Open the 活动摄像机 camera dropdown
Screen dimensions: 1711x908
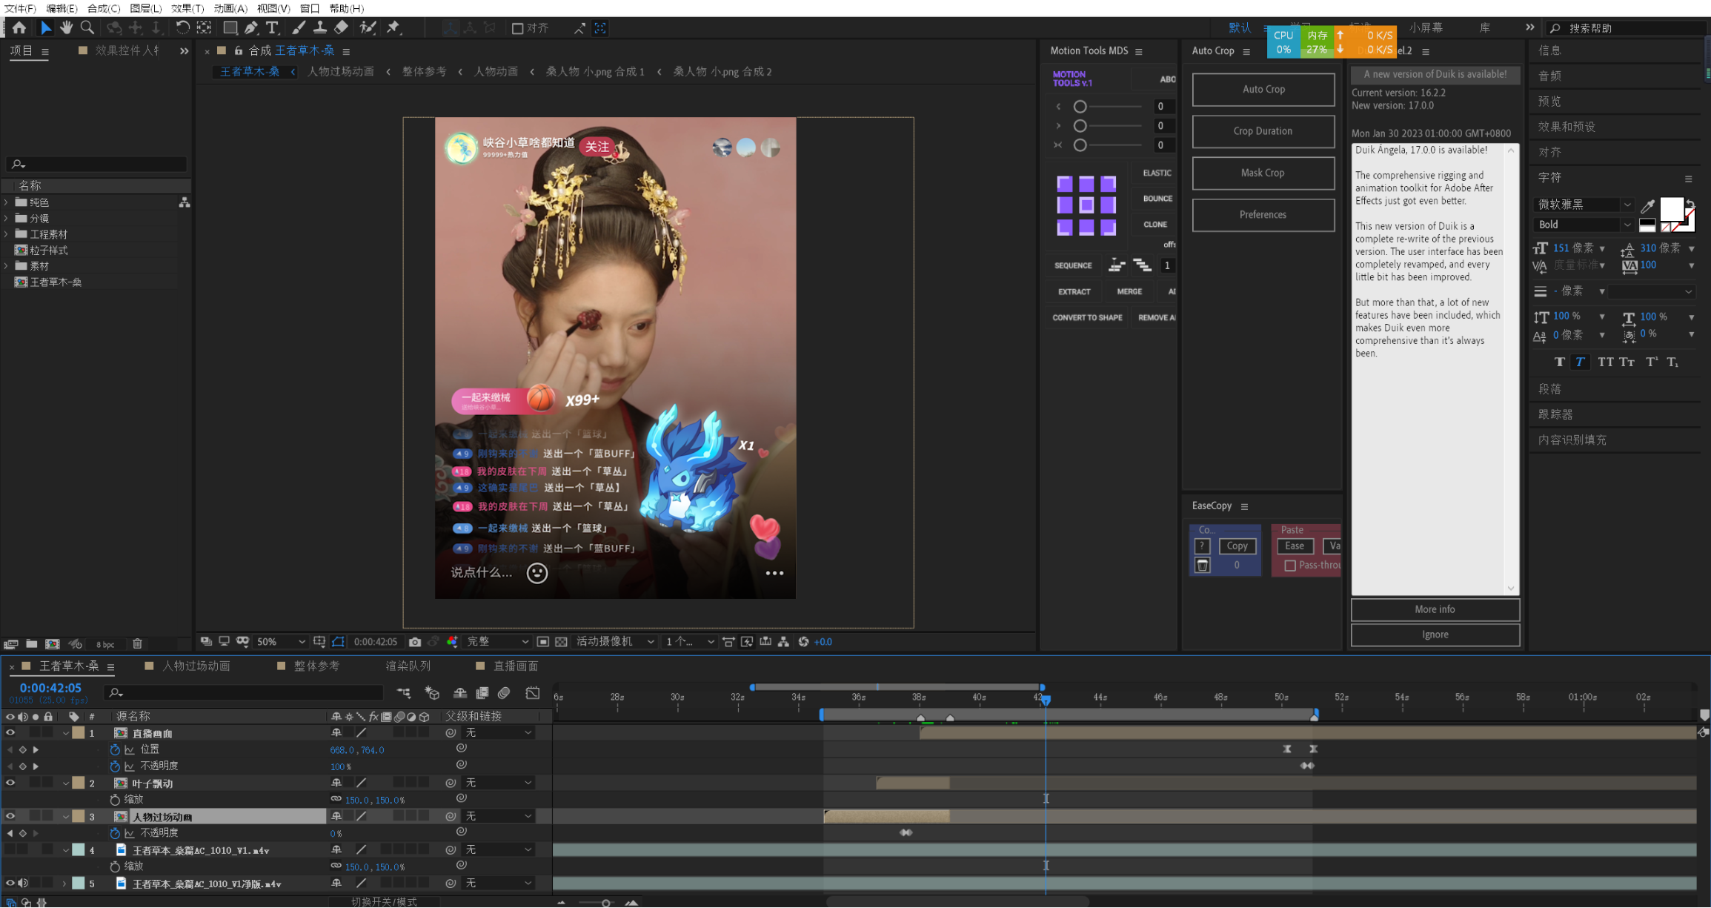[615, 642]
